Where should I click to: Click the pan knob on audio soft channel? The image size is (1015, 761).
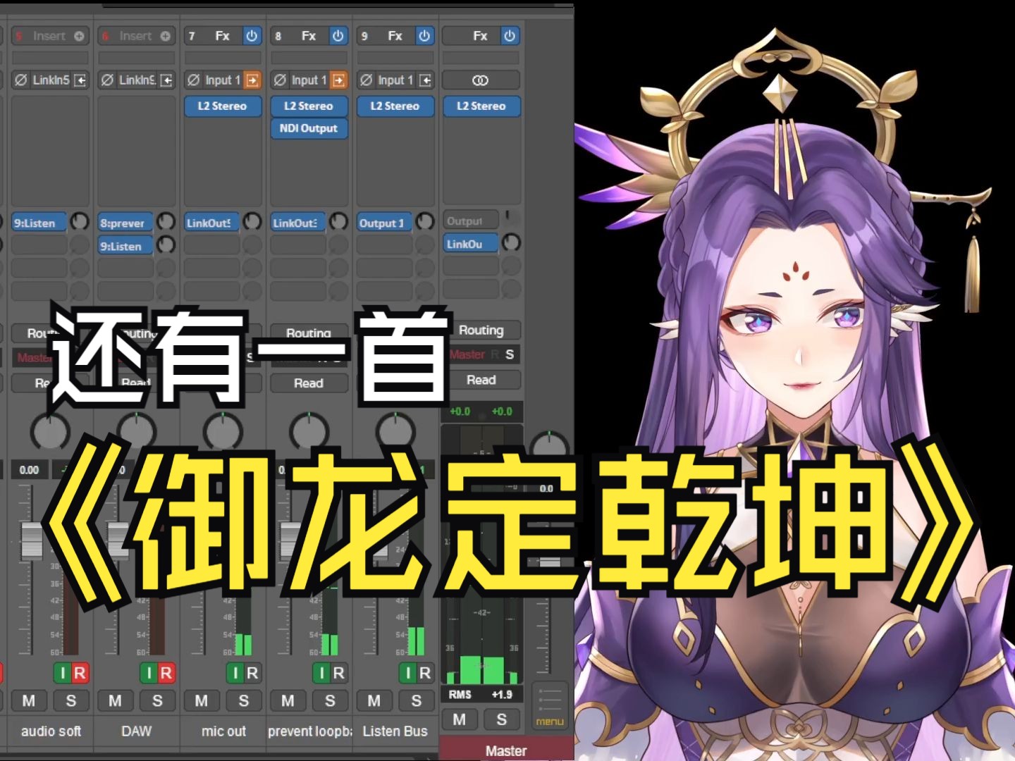pos(50,431)
